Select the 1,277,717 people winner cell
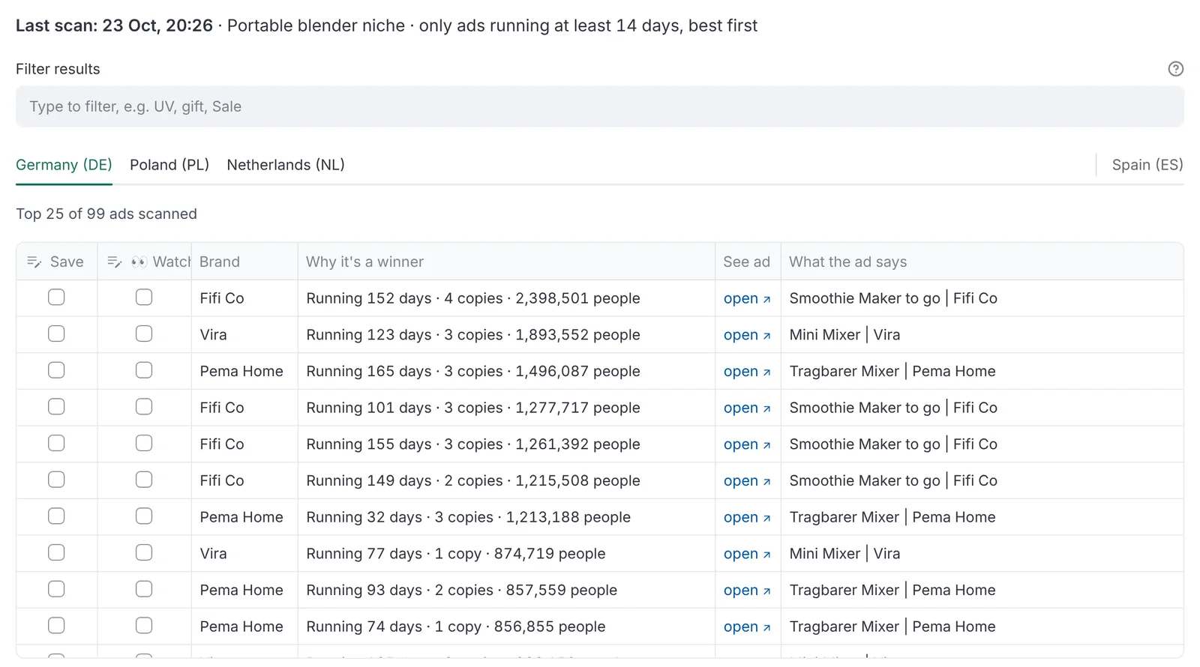Image resolution: width=1200 pixels, height=667 pixels. [x=506, y=408]
